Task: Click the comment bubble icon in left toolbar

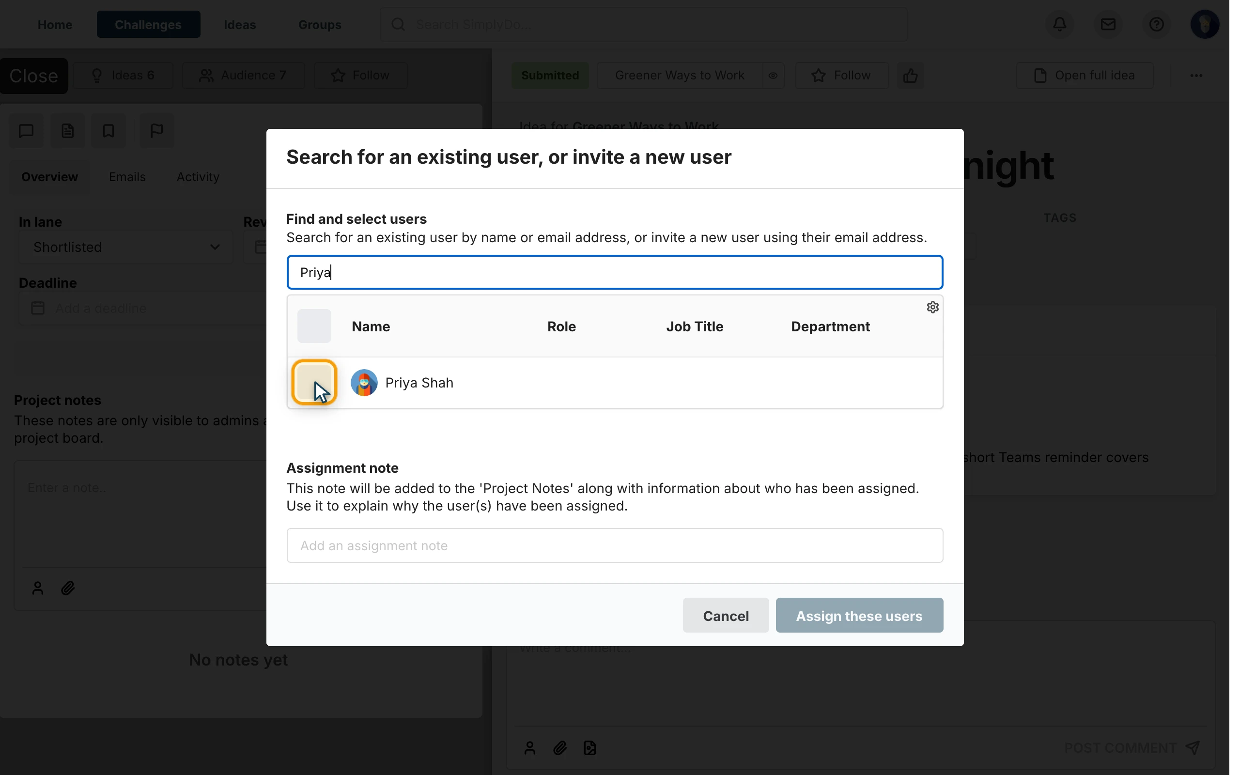Action: pyautogui.click(x=26, y=131)
